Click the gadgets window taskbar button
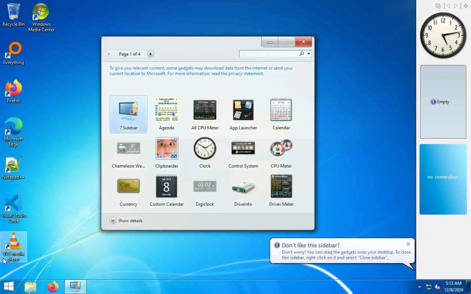The width and height of the screenshot is (471, 294). click(75, 287)
